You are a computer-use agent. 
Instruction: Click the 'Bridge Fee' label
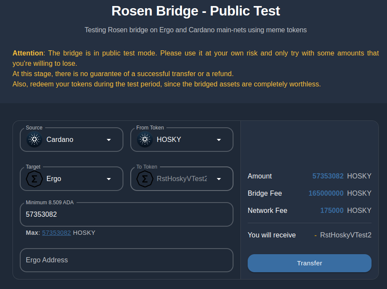(x=265, y=193)
